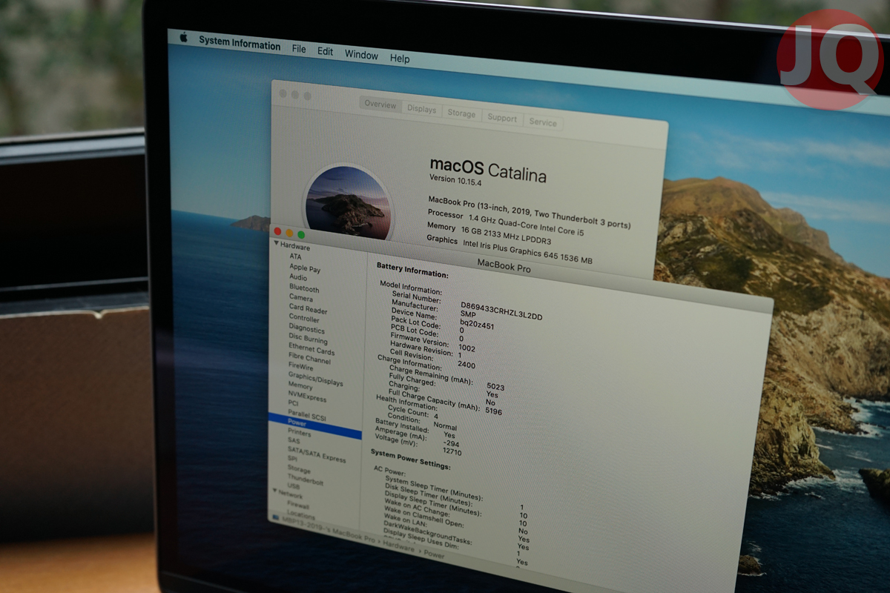Viewport: 890px width, 593px height.
Task: Select Controller in the sidebar
Action: point(304,318)
